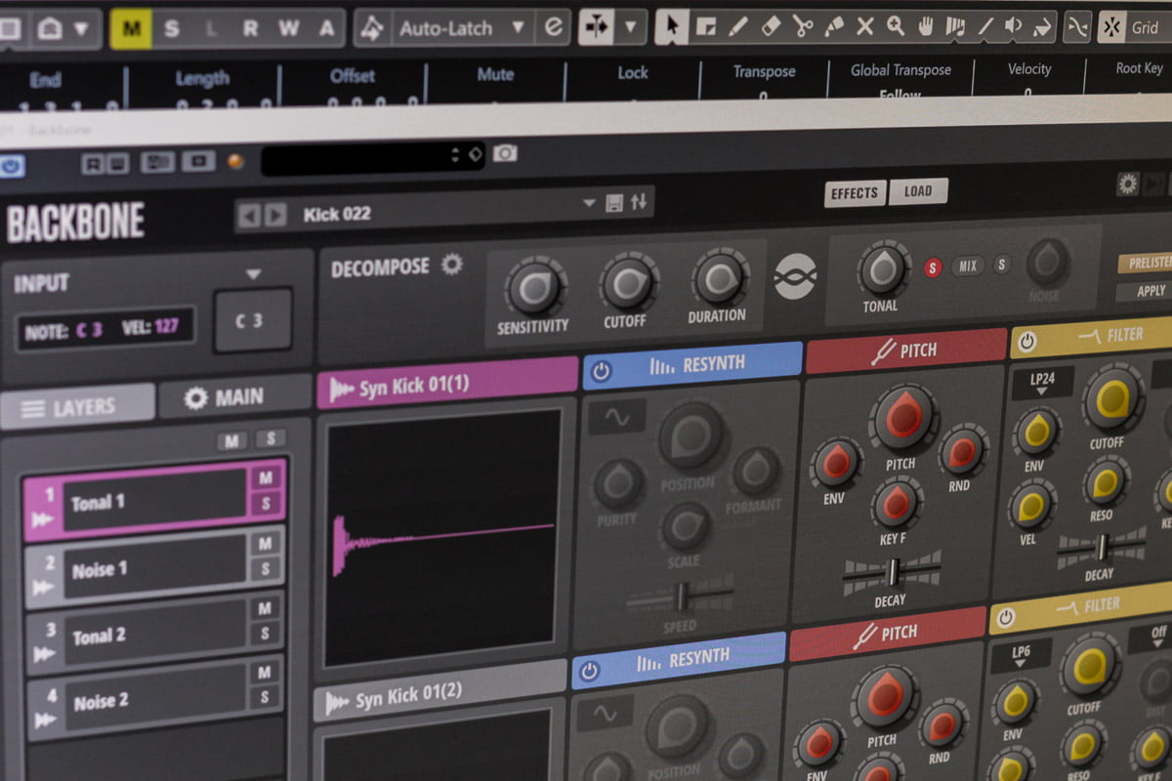Image resolution: width=1172 pixels, height=781 pixels.
Task: Select the Object Selection arrow tool
Action: click(671, 27)
